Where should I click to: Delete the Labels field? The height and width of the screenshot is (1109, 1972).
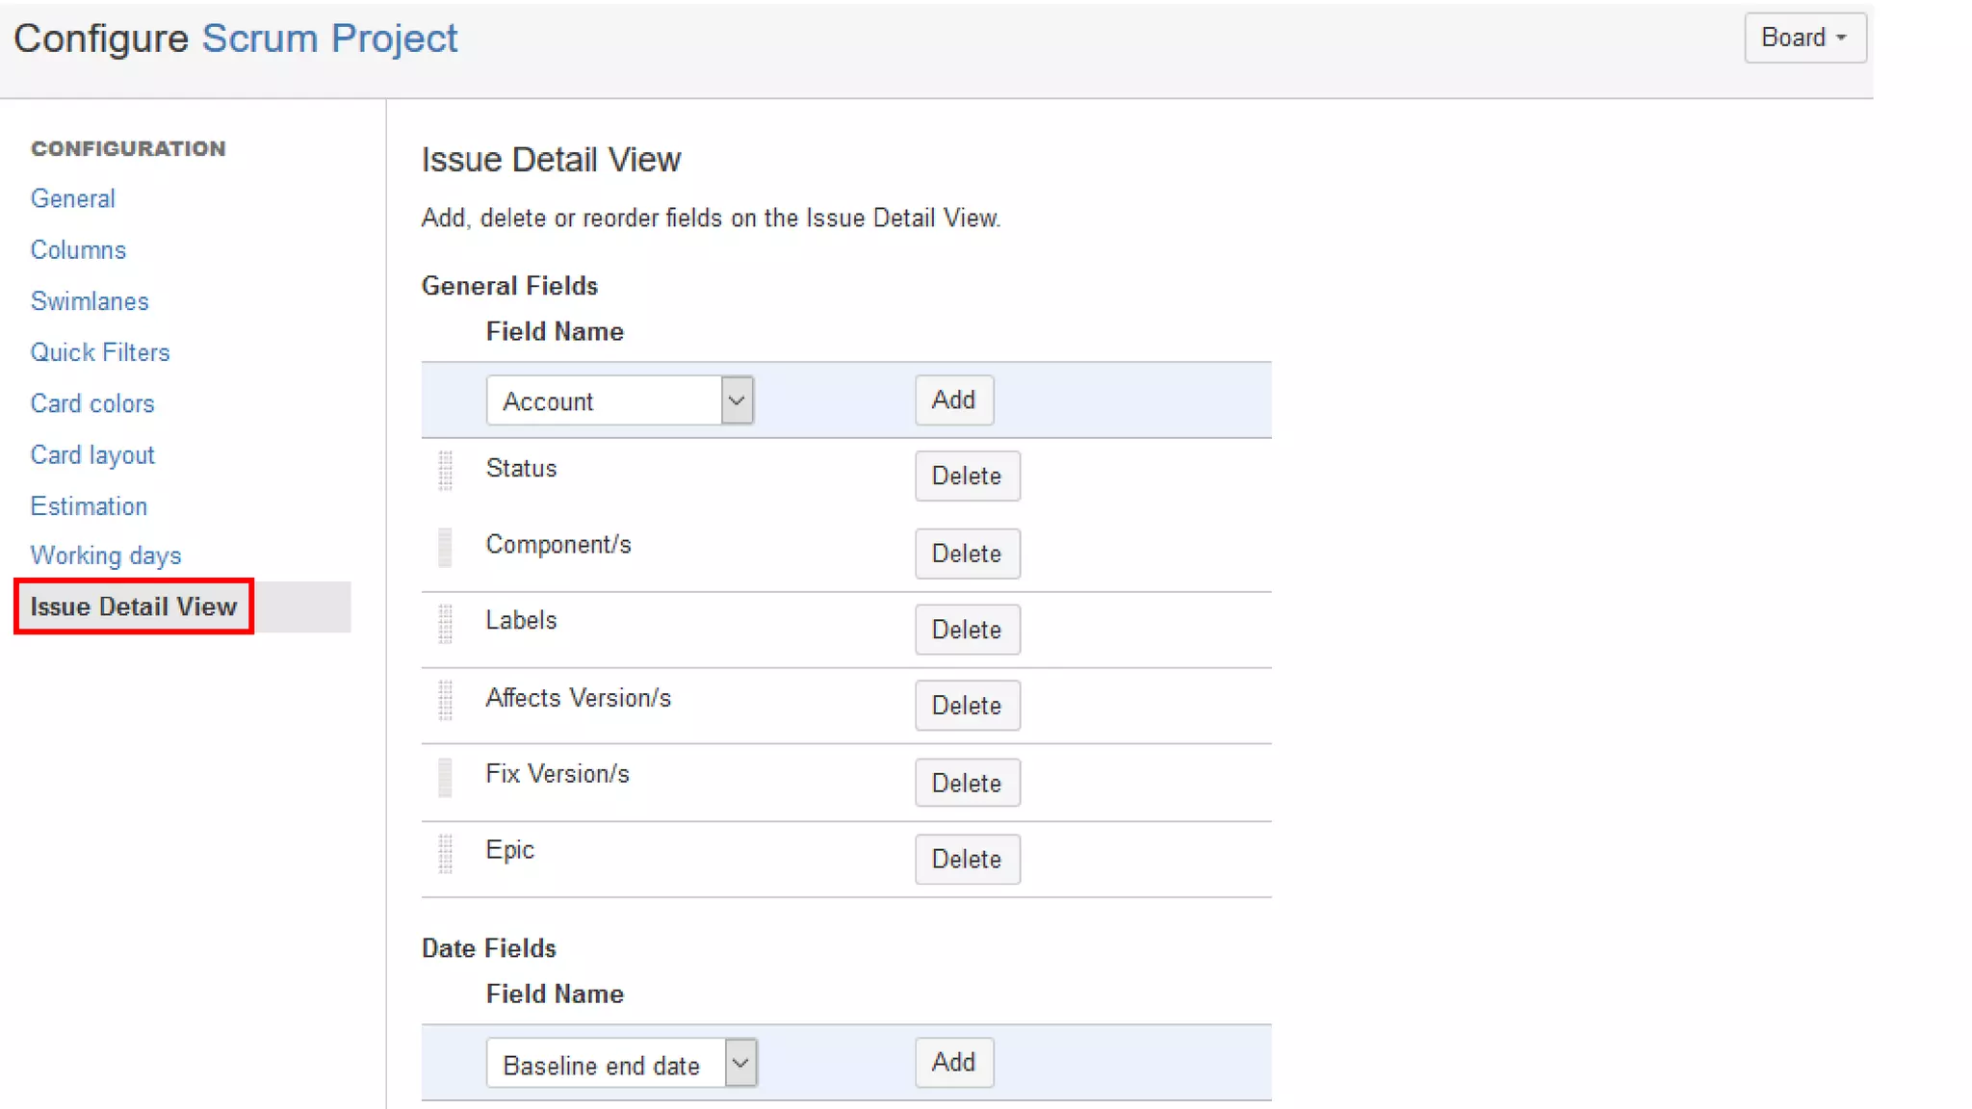coord(967,630)
